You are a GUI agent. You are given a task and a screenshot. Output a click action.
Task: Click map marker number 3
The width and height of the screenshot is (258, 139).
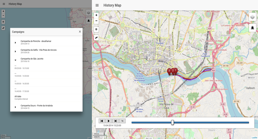[169, 72]
